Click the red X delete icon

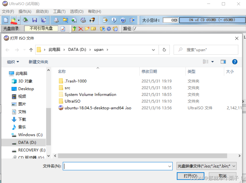81,29
